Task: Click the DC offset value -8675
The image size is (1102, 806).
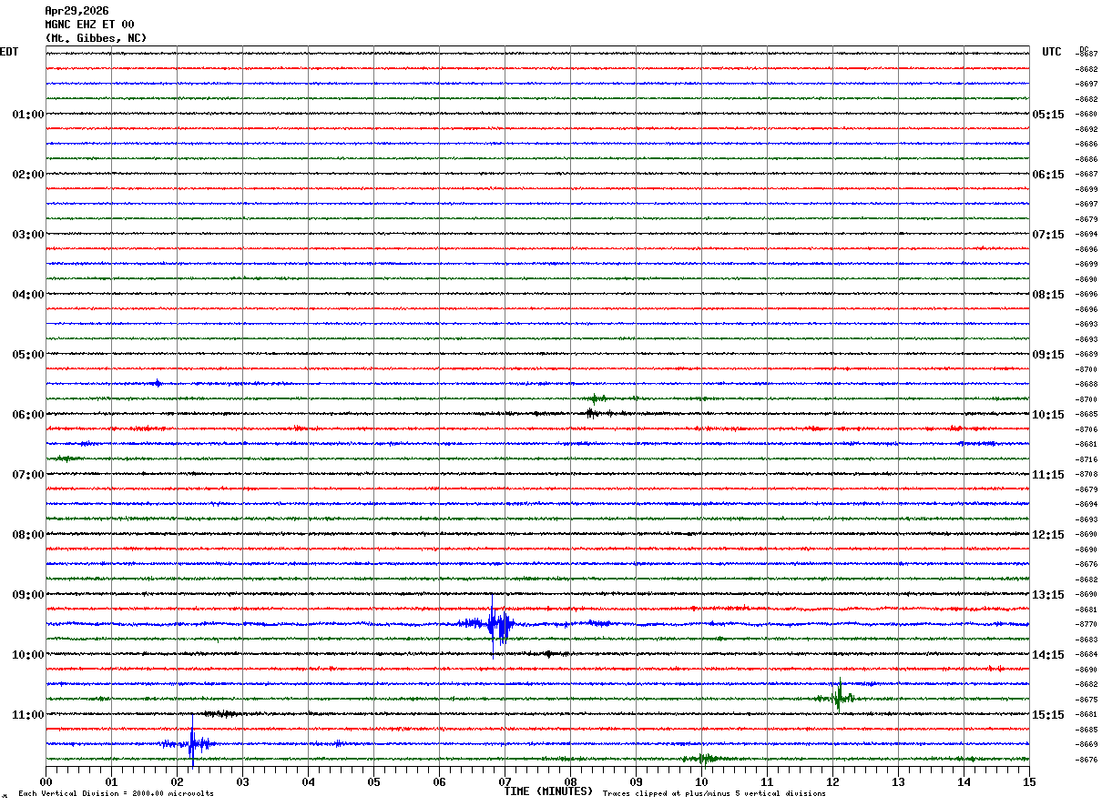Action: (x=1087, y=700)
